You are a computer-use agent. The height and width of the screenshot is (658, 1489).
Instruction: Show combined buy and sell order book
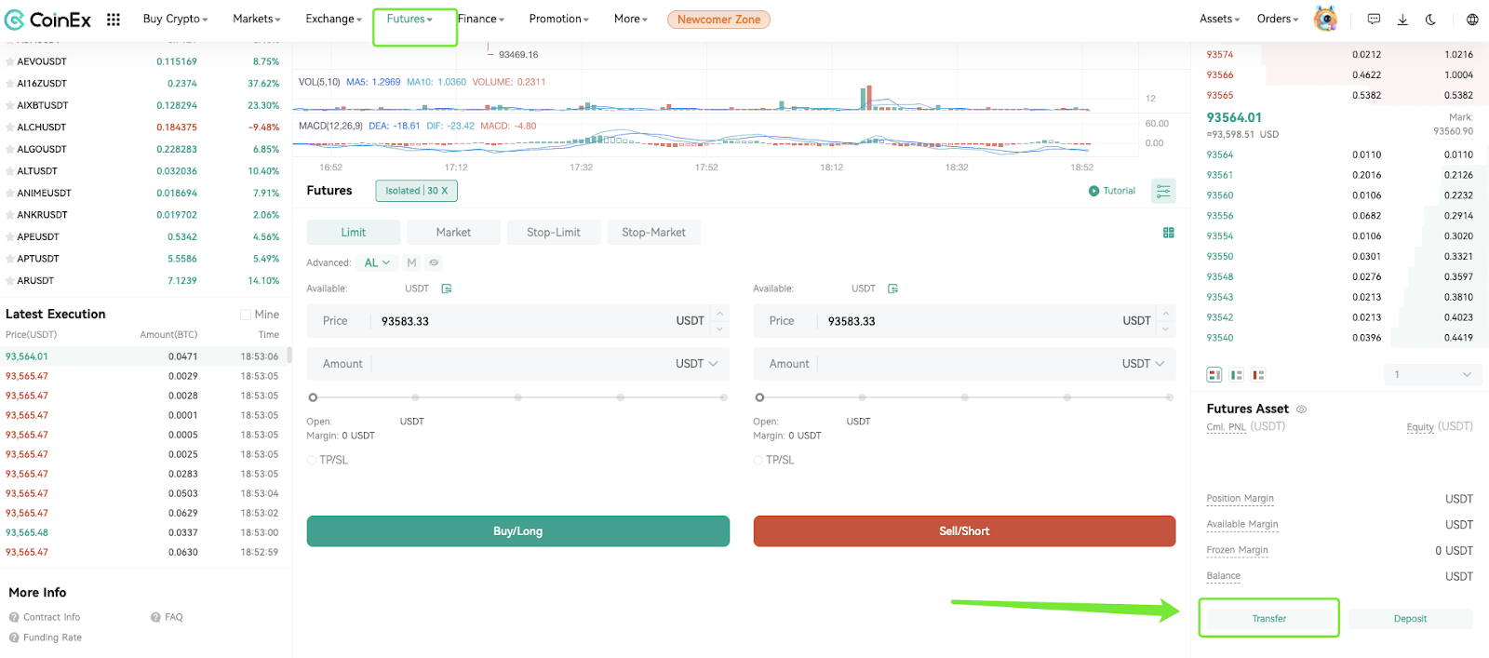point(1214,375)
